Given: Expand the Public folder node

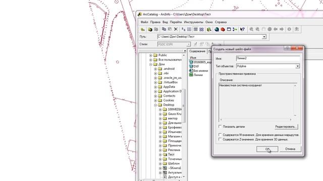Looking at the screenshot, I should point(150,55).
